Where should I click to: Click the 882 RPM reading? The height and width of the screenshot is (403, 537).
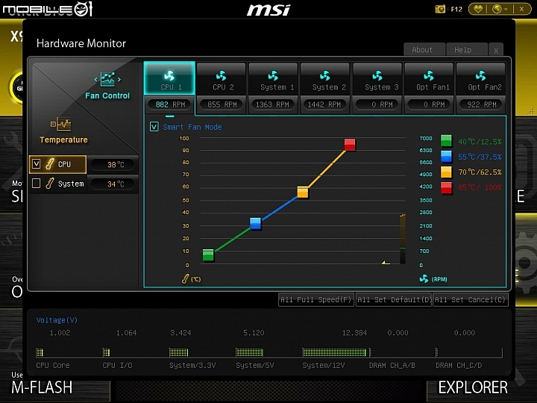(x=170, y=104)
